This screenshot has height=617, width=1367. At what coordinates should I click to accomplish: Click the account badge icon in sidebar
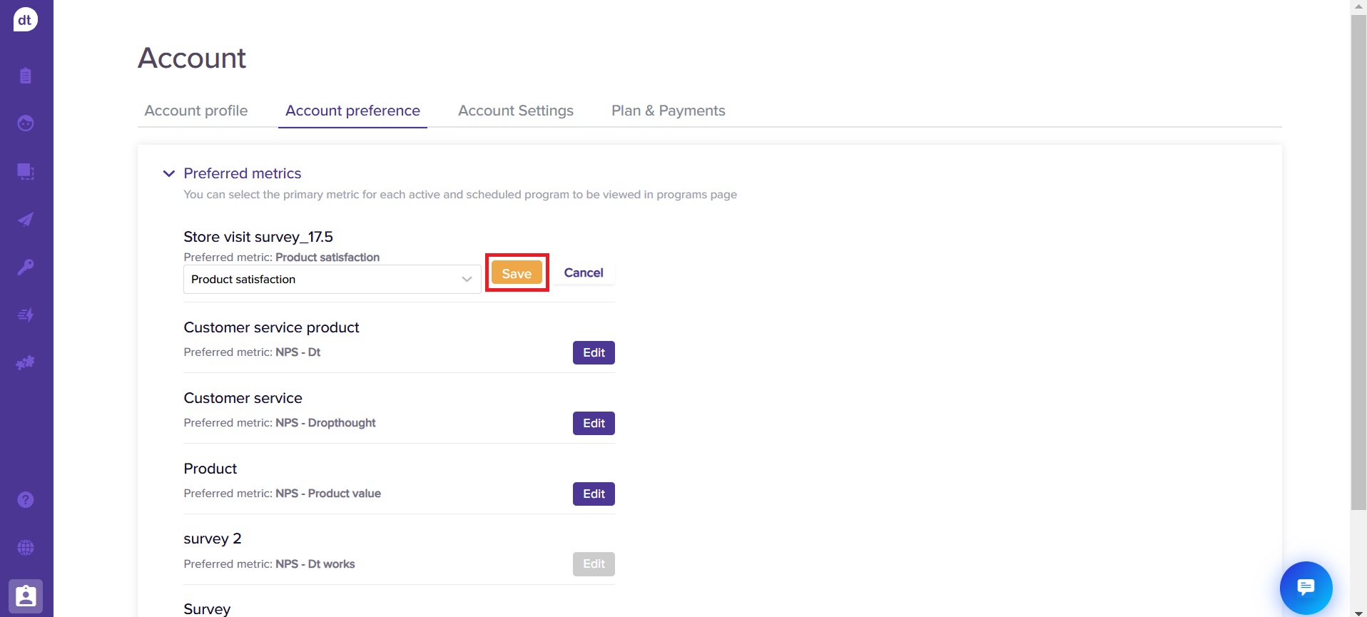pos(26,596)
